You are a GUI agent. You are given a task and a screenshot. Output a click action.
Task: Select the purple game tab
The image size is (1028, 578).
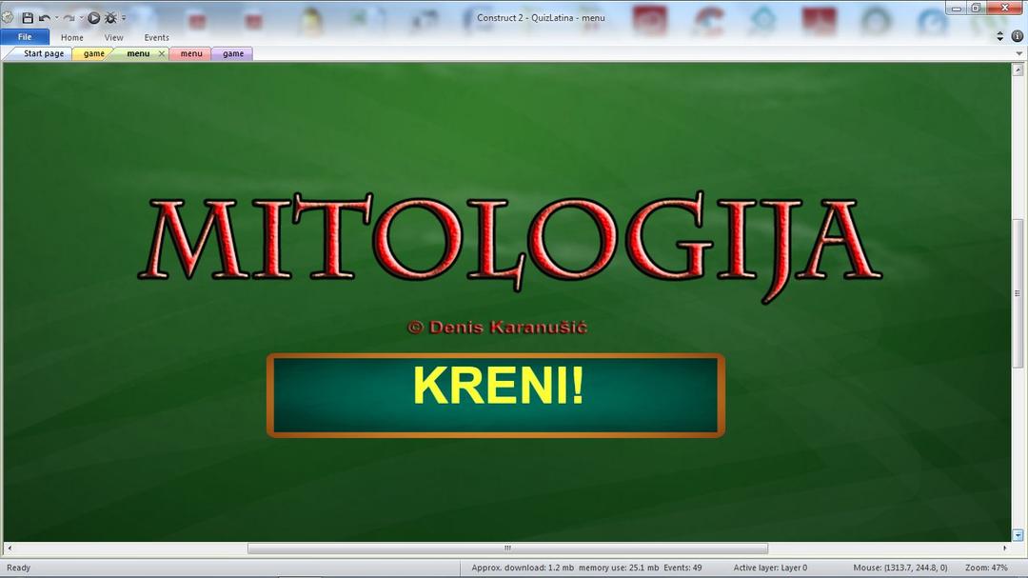(x=233, y=54)
